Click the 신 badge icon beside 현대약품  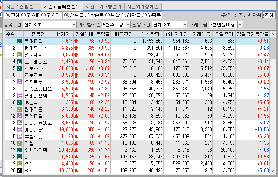pos(19,109)
